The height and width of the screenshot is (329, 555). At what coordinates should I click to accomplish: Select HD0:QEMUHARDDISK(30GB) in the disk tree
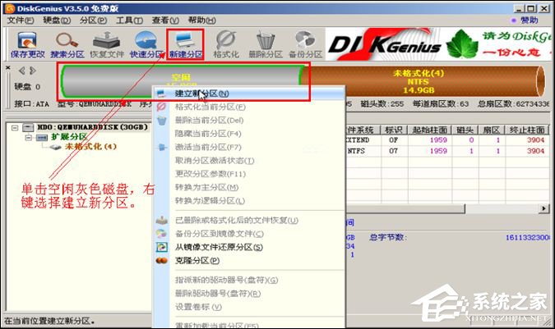(x=92, y=127)
